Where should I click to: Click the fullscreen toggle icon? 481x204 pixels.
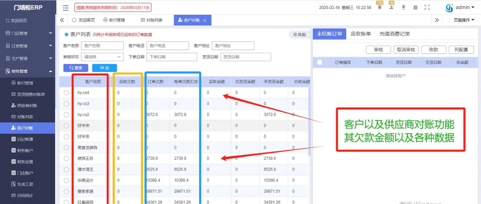pos(426,8)
